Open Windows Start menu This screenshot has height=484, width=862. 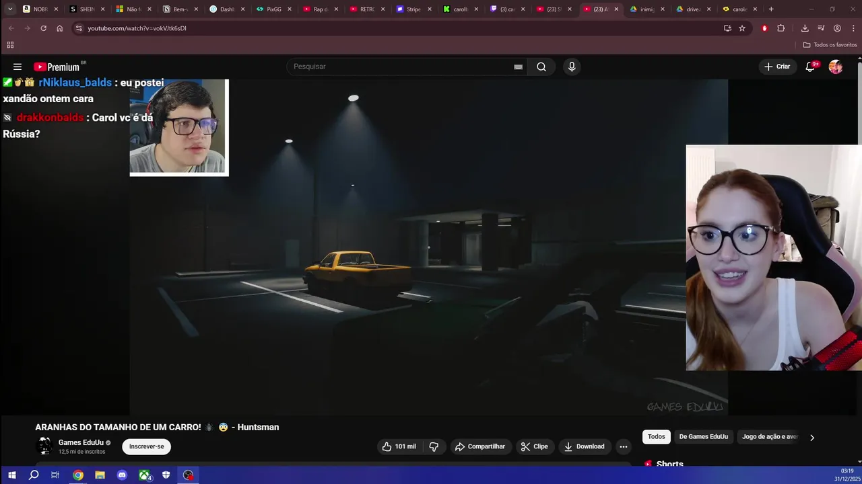click(11, 475)
